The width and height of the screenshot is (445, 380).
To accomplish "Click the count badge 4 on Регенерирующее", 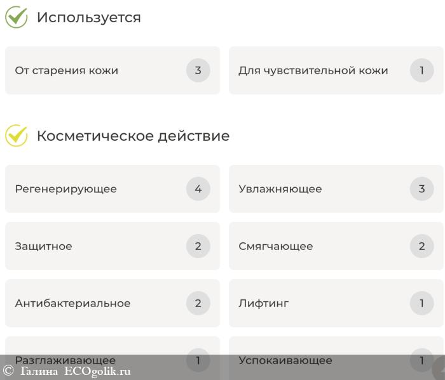I will point(198,189).
